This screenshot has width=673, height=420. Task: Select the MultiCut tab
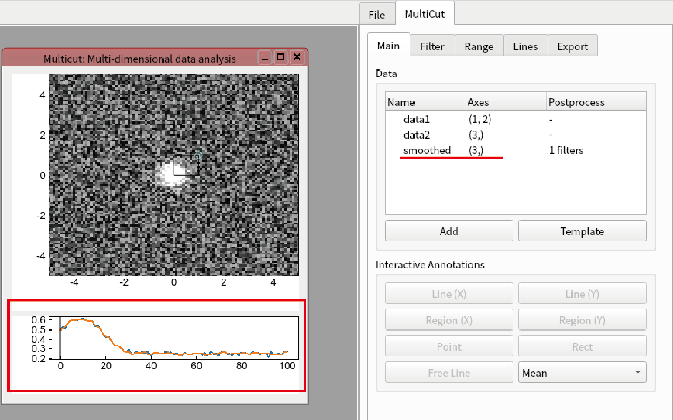pos(425,14)
